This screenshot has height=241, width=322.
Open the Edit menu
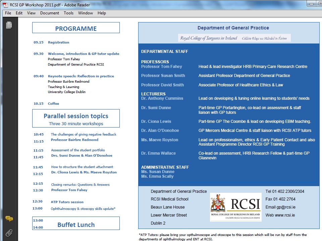19,13
